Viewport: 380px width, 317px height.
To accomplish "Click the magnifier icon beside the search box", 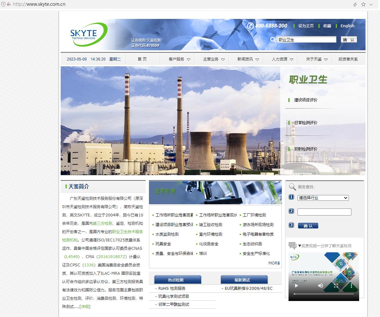I will click(273, 40).
